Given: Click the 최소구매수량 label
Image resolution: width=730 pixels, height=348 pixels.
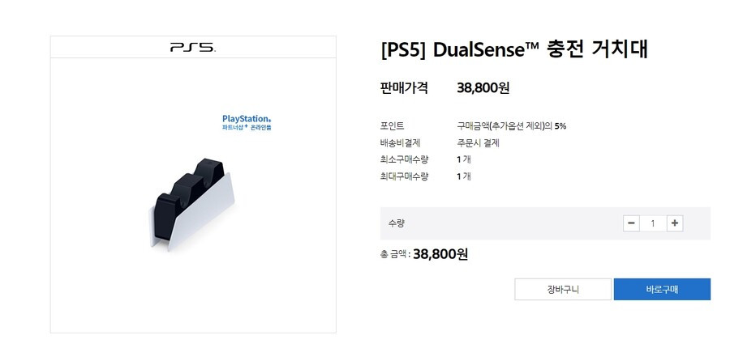Looking at the screenshot, I should [x=404, y=159].
